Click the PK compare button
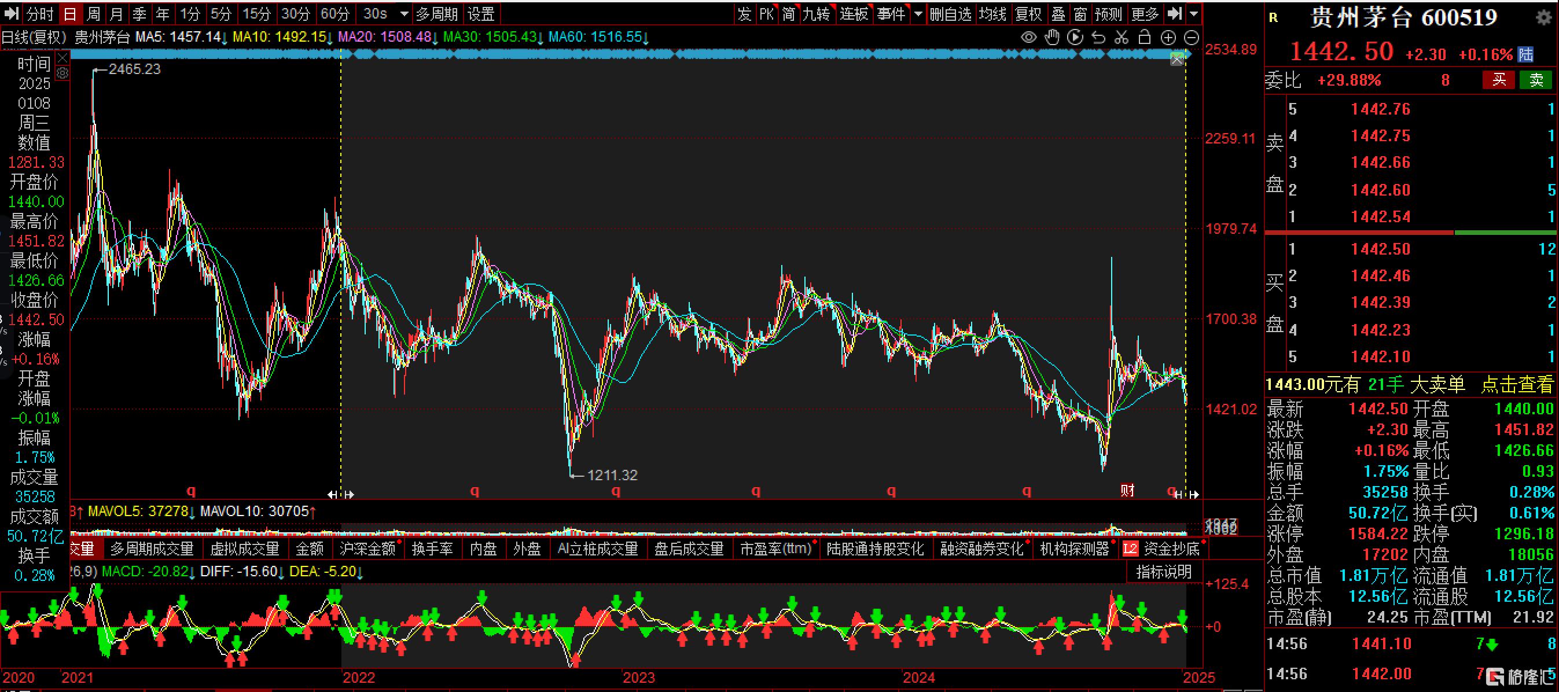This screenshot has height=692, width=1559. coord(767,13)
